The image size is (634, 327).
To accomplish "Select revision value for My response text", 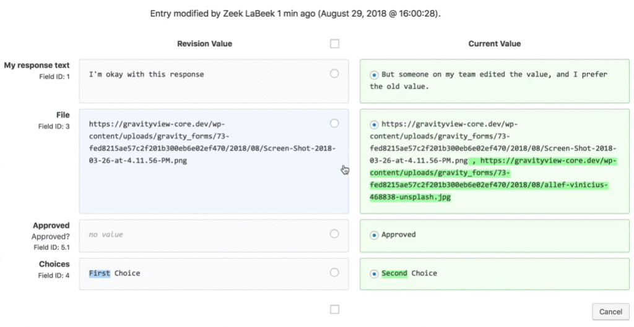I will (x=334, y=74).
